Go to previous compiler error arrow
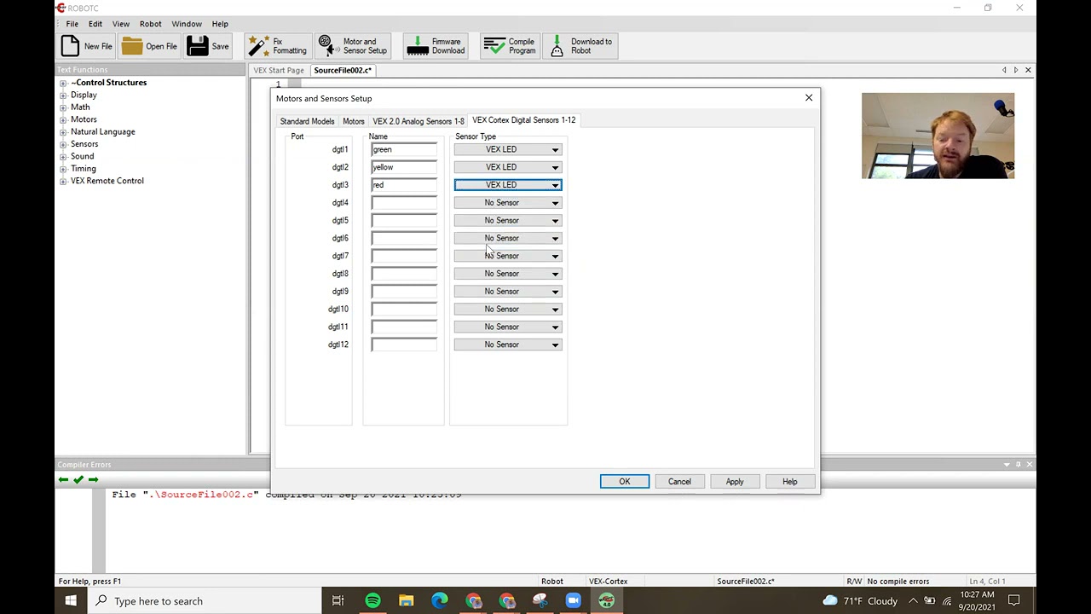The image size is (1091, 614). click(63, 479)
